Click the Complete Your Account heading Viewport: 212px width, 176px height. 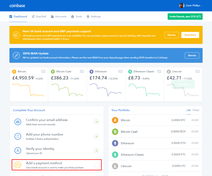click(29, 110)
